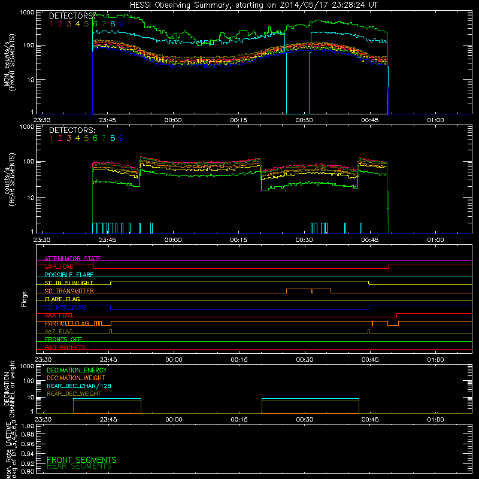The width and height of the screenshot is (479, 479).
Task: Click the vertical Flags axis label
Action: (x=25, y=299)
